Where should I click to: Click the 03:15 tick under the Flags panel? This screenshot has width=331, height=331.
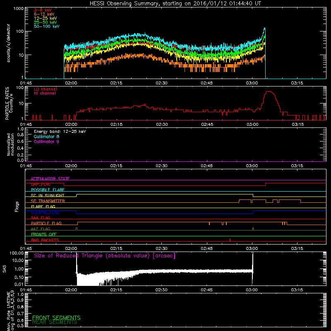pyautogui.click(x=297, y=249)
